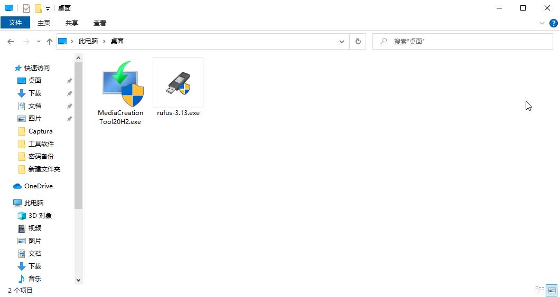The width and height of the screenshot is (560, 297).
Task: Click the window system icon in title bar
Action: pyautogui.click(x=9, y=8)
